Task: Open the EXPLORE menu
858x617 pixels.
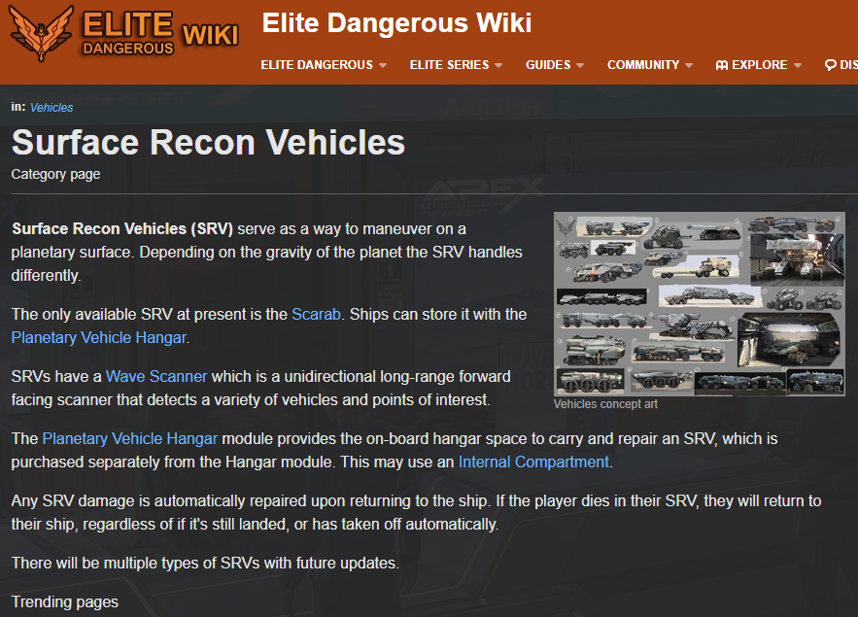Action: tap(760, 65)
